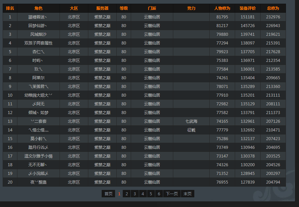Click the 门派 column header
This screenshot has width=299, height=207.
(x=152, y=8)
